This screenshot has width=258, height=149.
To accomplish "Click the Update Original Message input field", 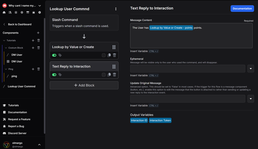I will [188, 99].
